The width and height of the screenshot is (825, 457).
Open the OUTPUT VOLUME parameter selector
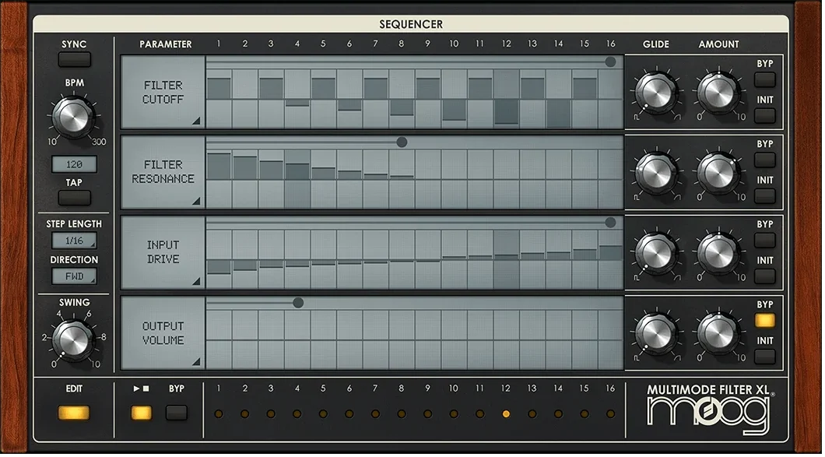(163, 332)
